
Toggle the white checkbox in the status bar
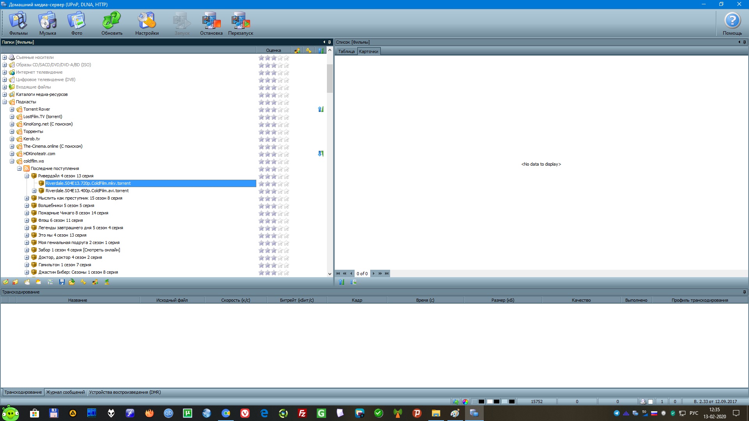coord(650,402)
